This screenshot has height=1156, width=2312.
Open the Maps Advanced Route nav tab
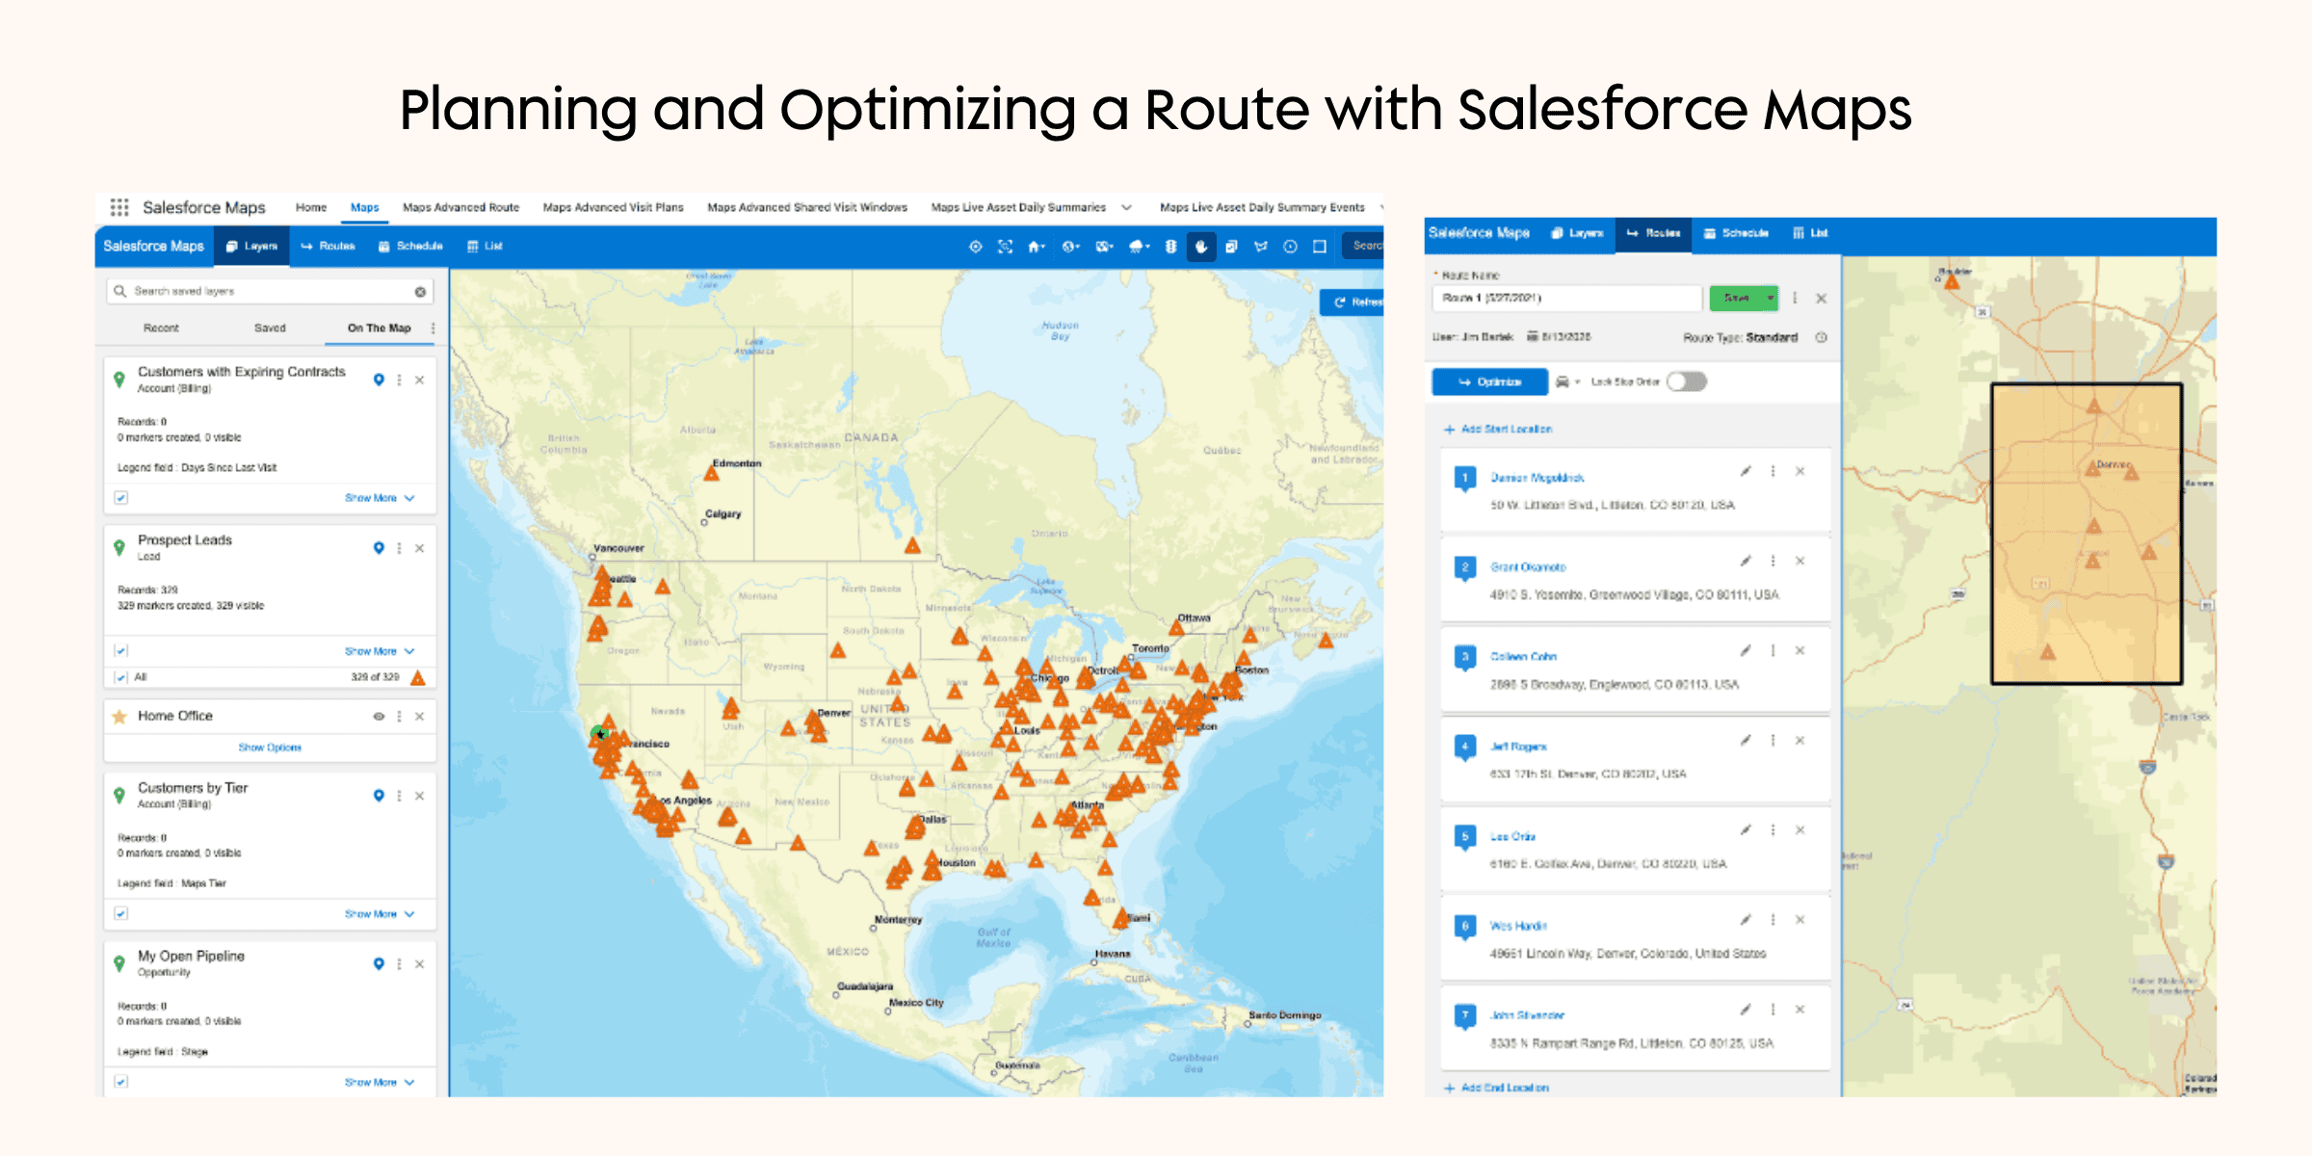[460, 207]
